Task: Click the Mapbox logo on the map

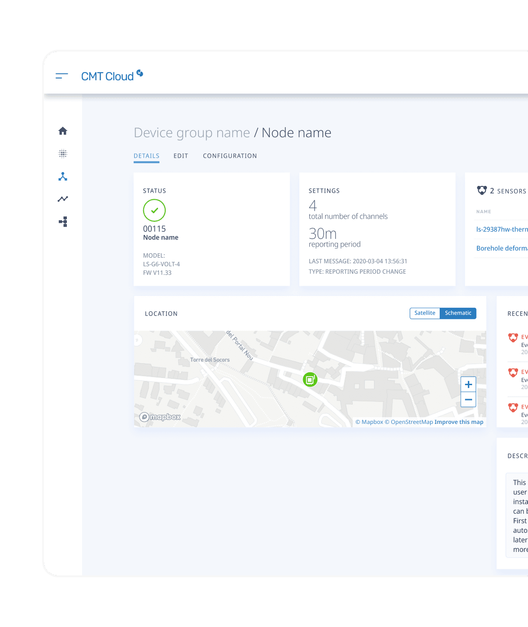Action: pos(159,417)
